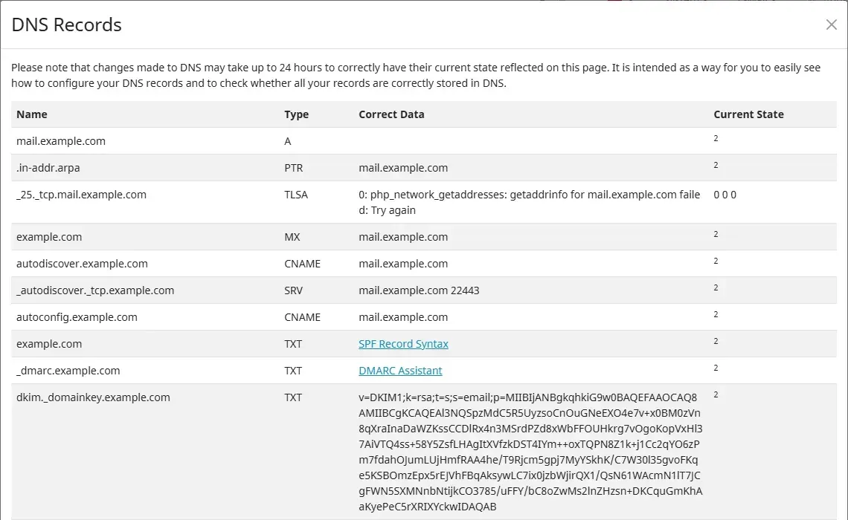Click the state '2' in the autoconfig row
Viewport: 848px width, 520px height.
point(716,314)
